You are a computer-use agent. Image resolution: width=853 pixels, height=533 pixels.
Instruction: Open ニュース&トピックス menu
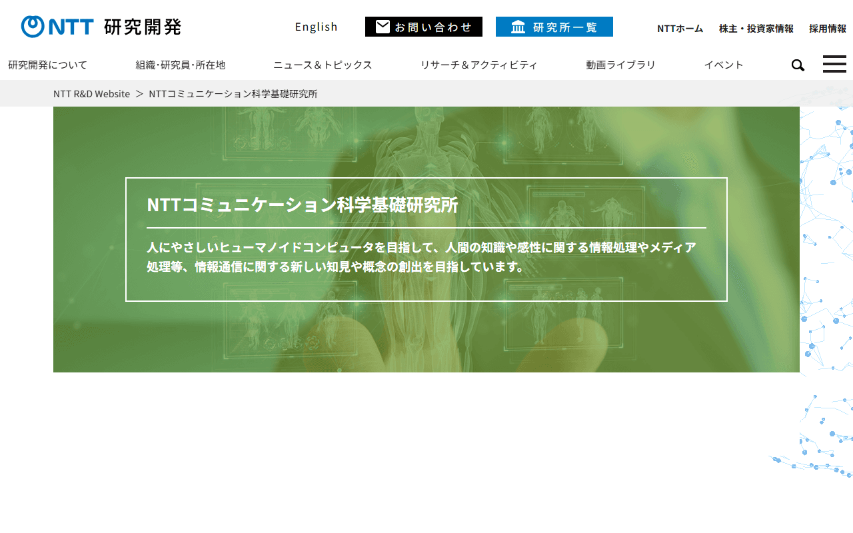point(323,65)
